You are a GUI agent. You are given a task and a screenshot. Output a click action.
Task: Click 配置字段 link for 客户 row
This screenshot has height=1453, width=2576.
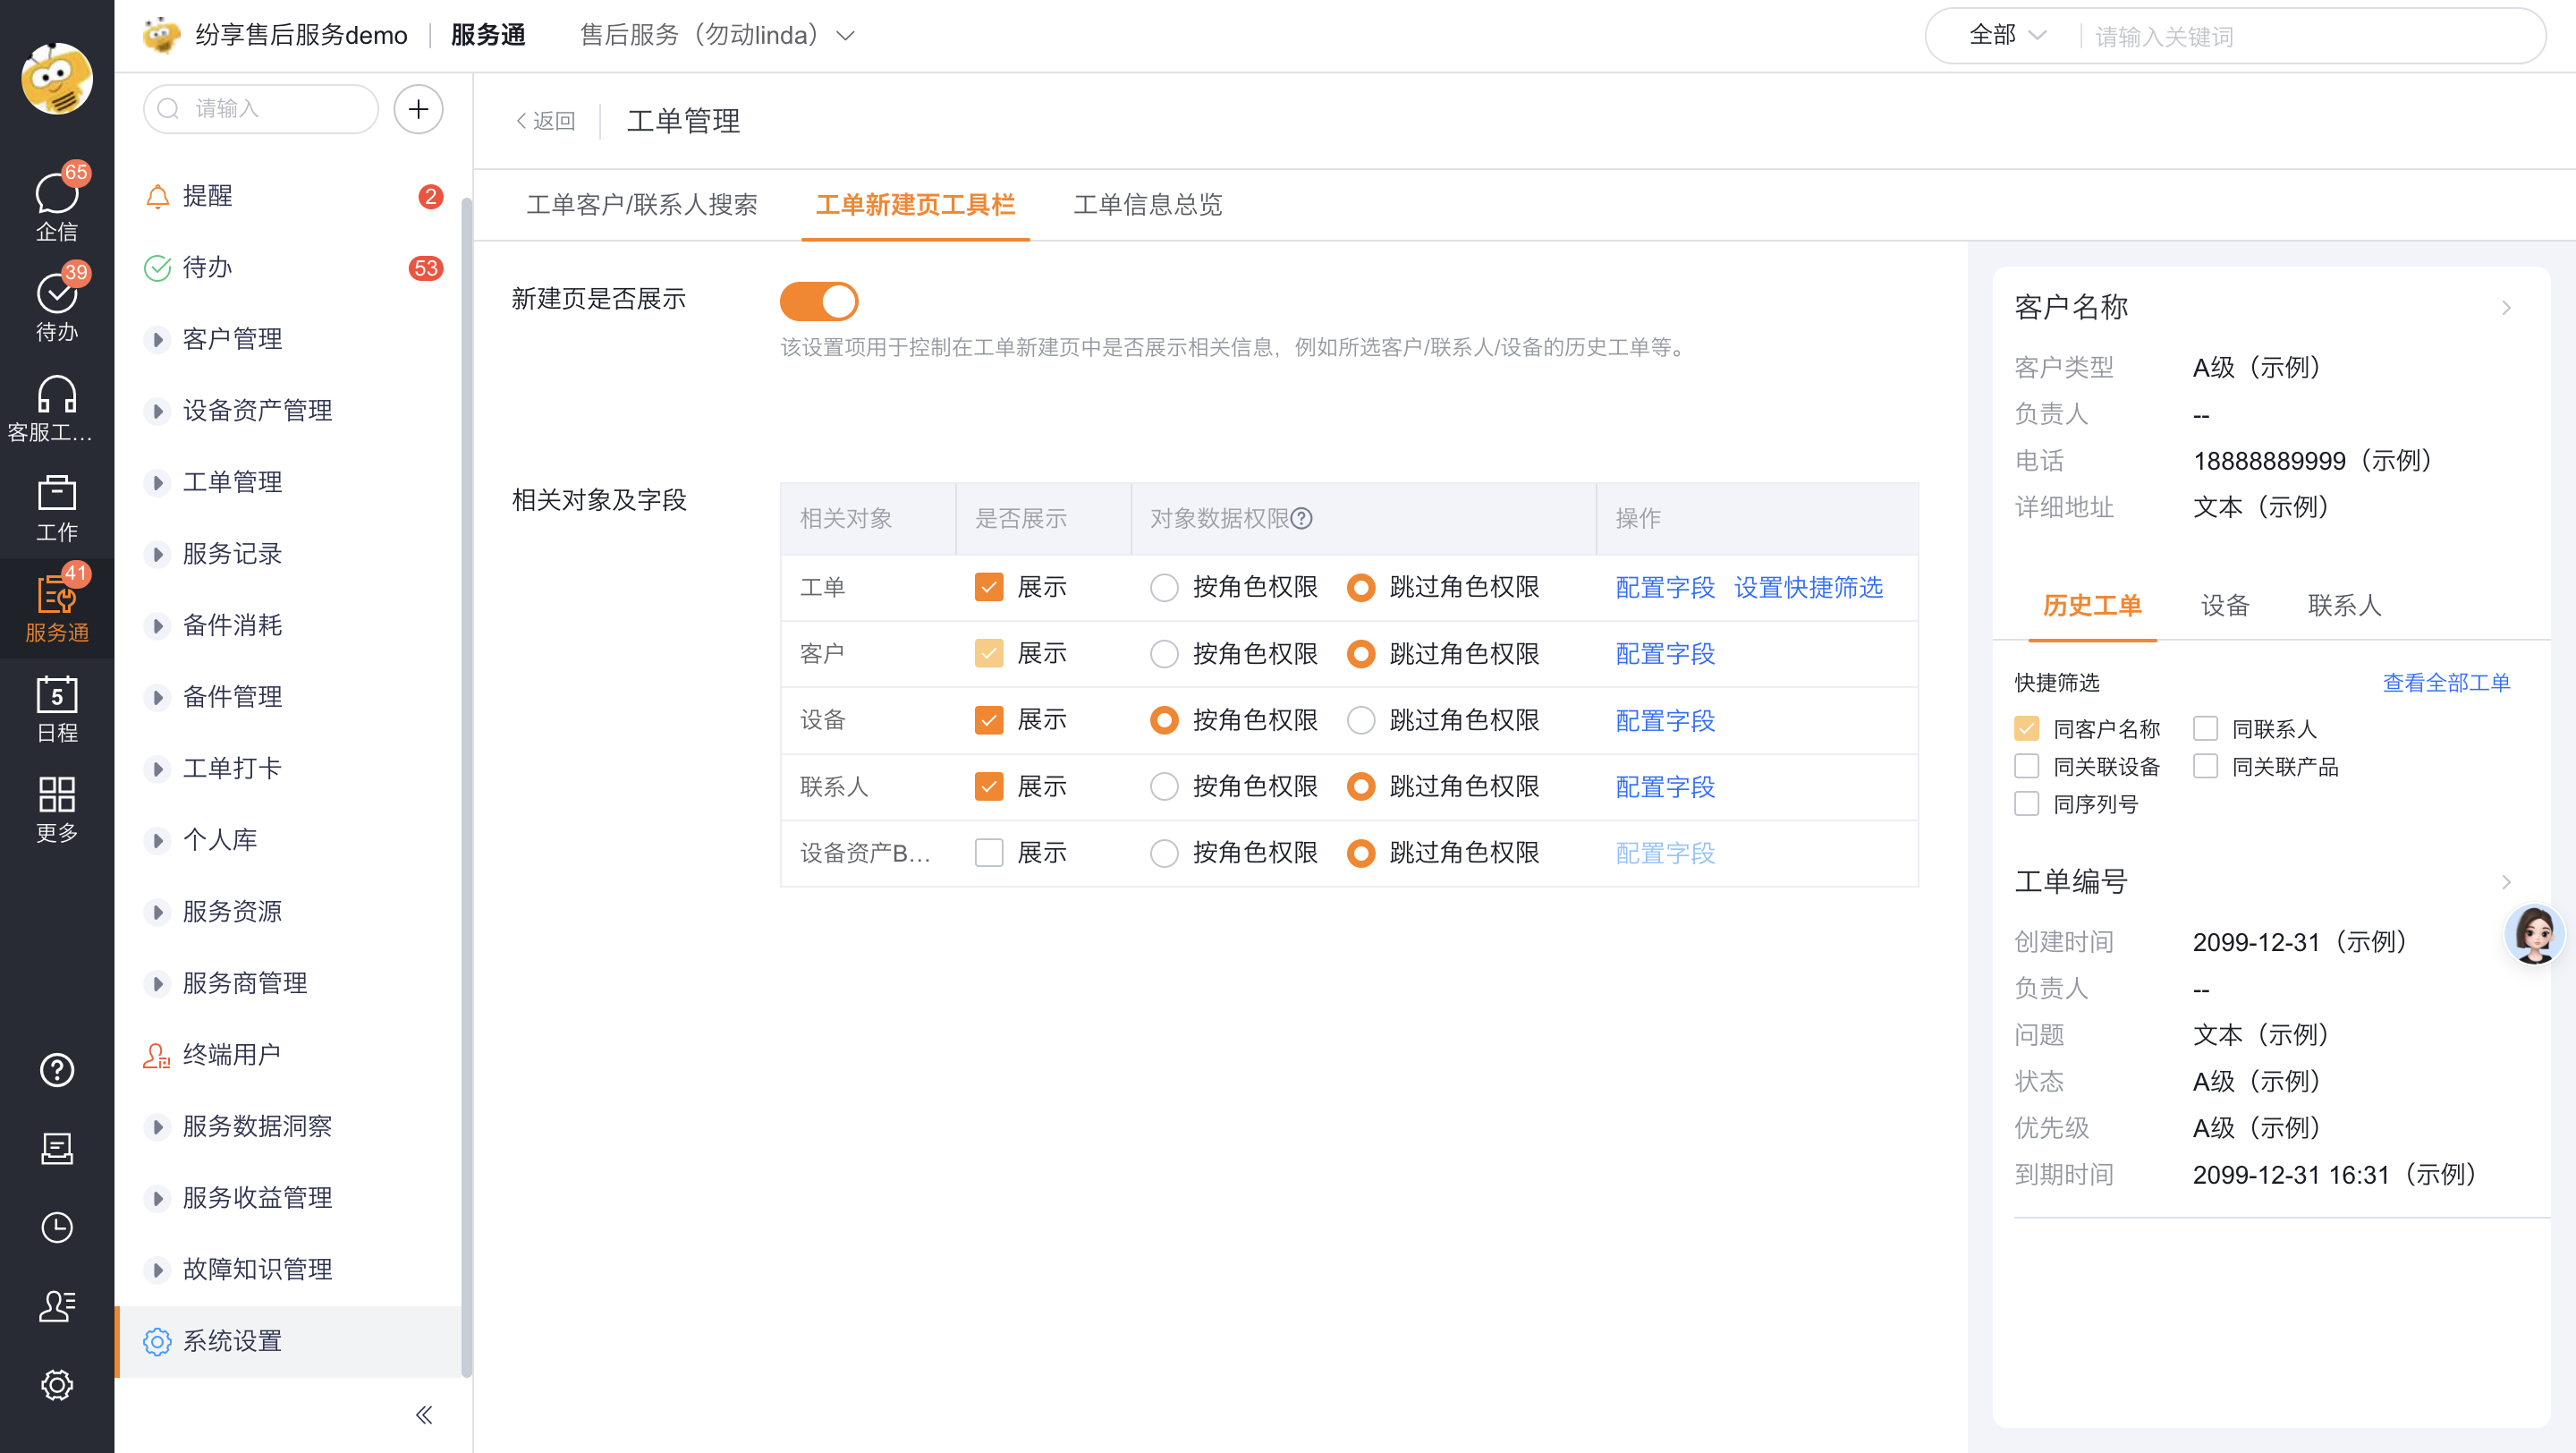pyautogui.click(x=1665, y=654)
